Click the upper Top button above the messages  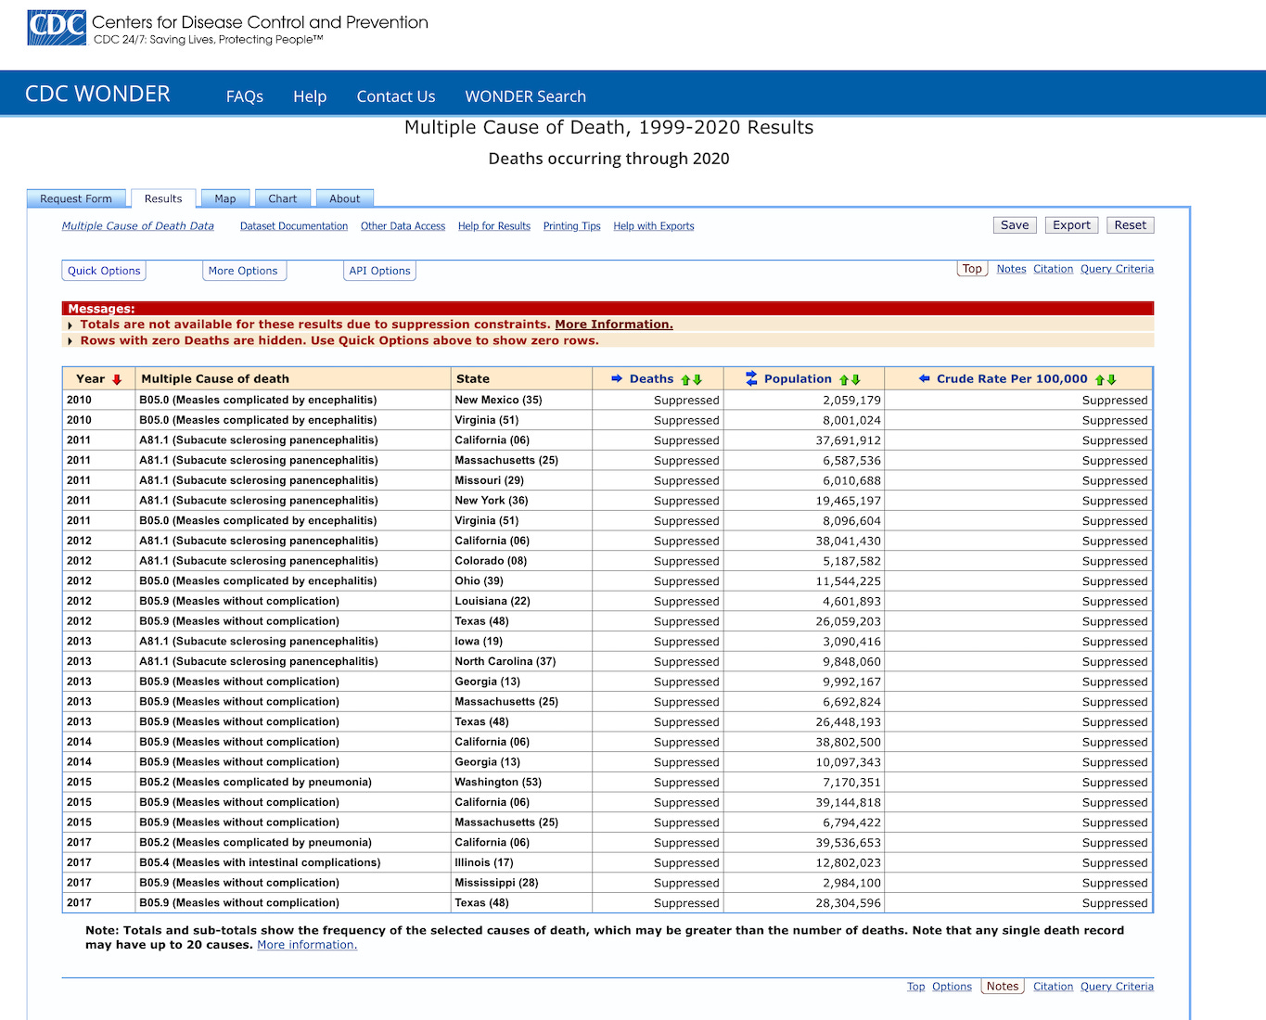click(972, 269)
